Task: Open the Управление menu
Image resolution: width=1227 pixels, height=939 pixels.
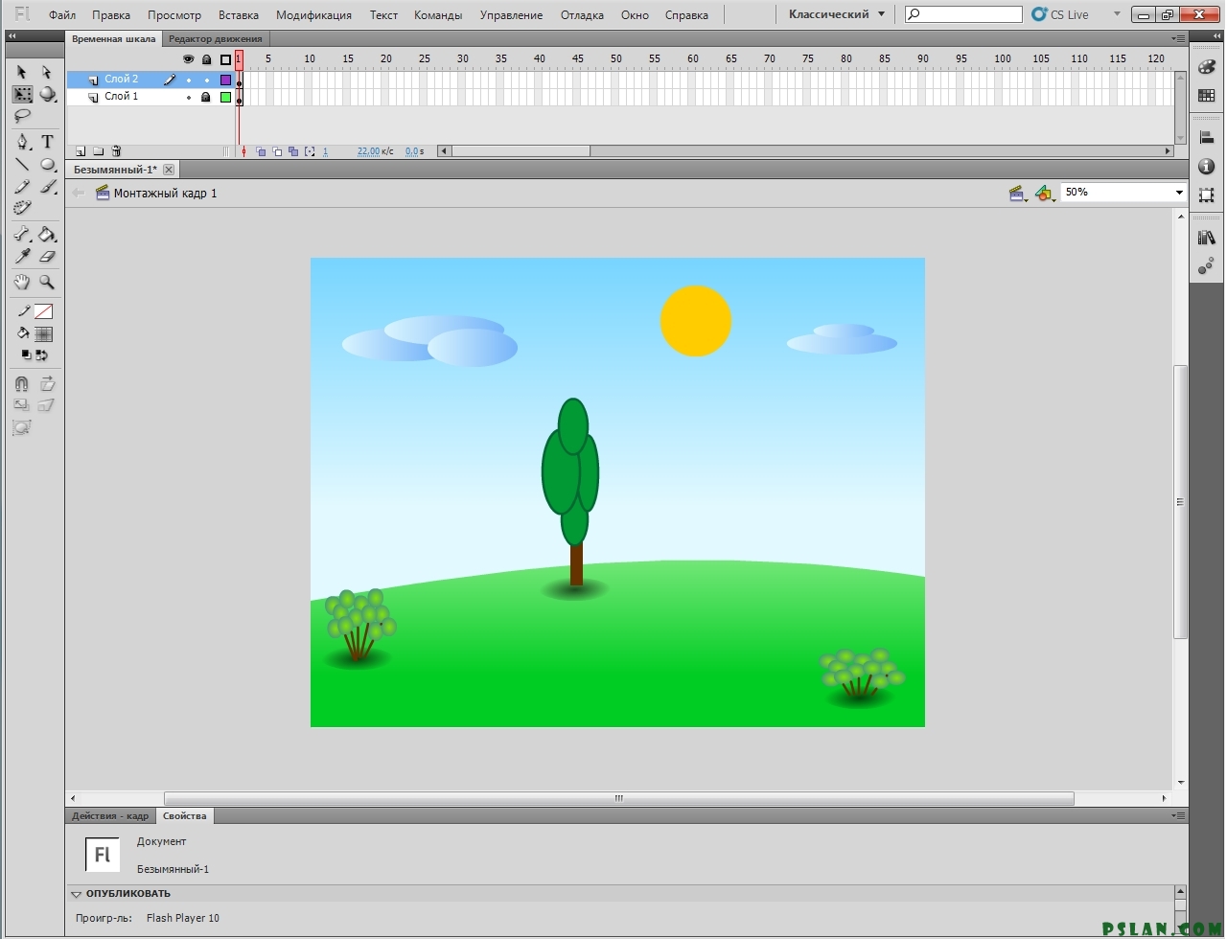Action: coord(511,15)
